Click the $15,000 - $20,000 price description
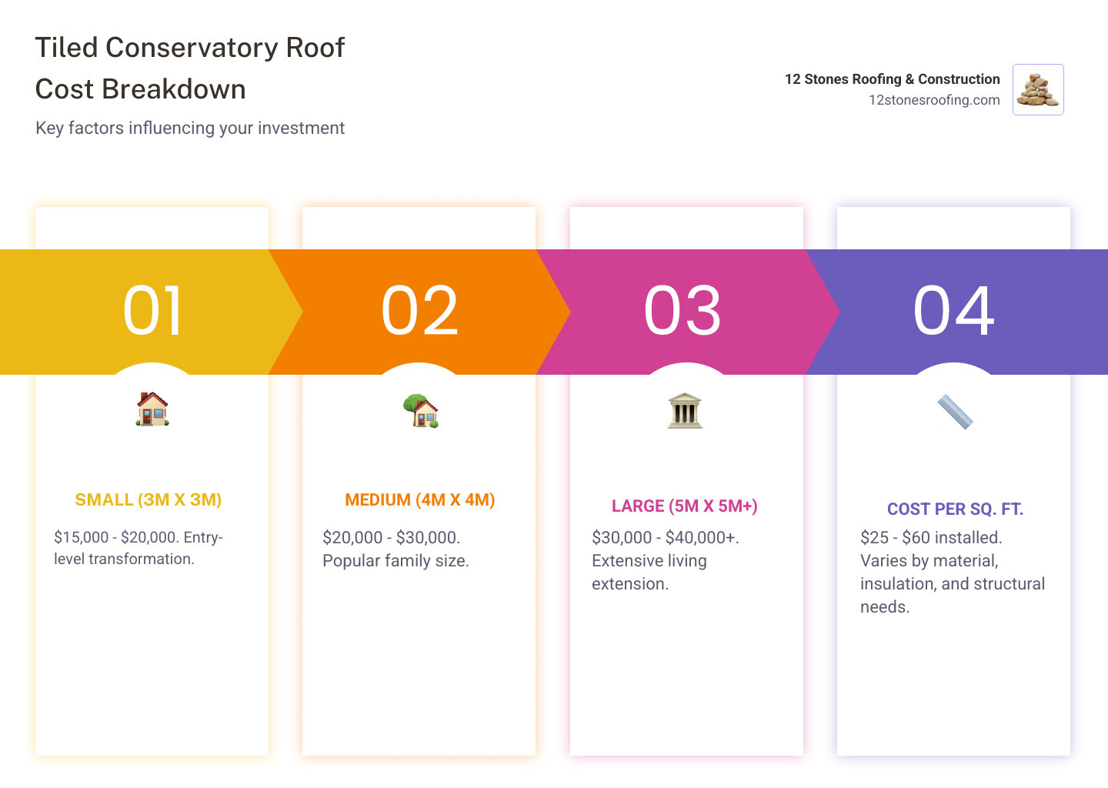The width and height of the screenshot is (1108, 788). 138,548
